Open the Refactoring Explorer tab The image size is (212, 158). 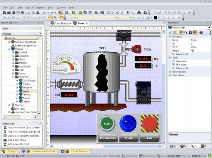42,151
